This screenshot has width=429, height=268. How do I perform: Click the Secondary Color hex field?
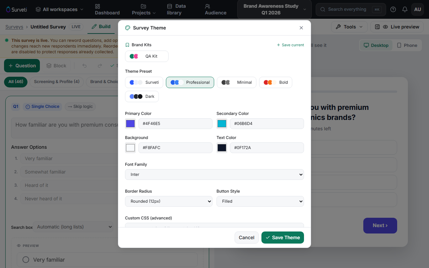[x=267, y=124]
